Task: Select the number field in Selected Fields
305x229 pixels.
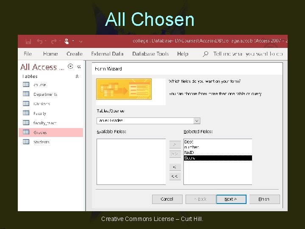Action: click(x=218, y=147)
